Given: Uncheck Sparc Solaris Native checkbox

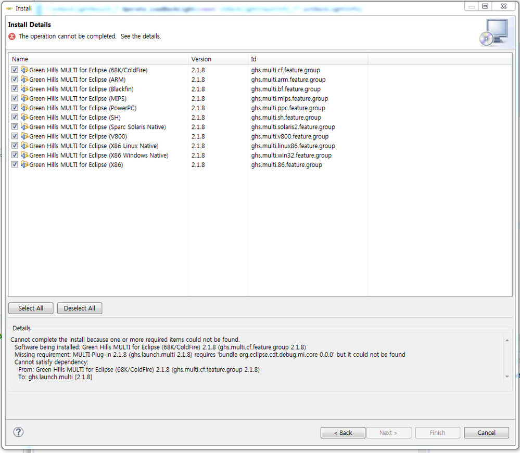Looking at the screenshot, I should click(15, 126).
